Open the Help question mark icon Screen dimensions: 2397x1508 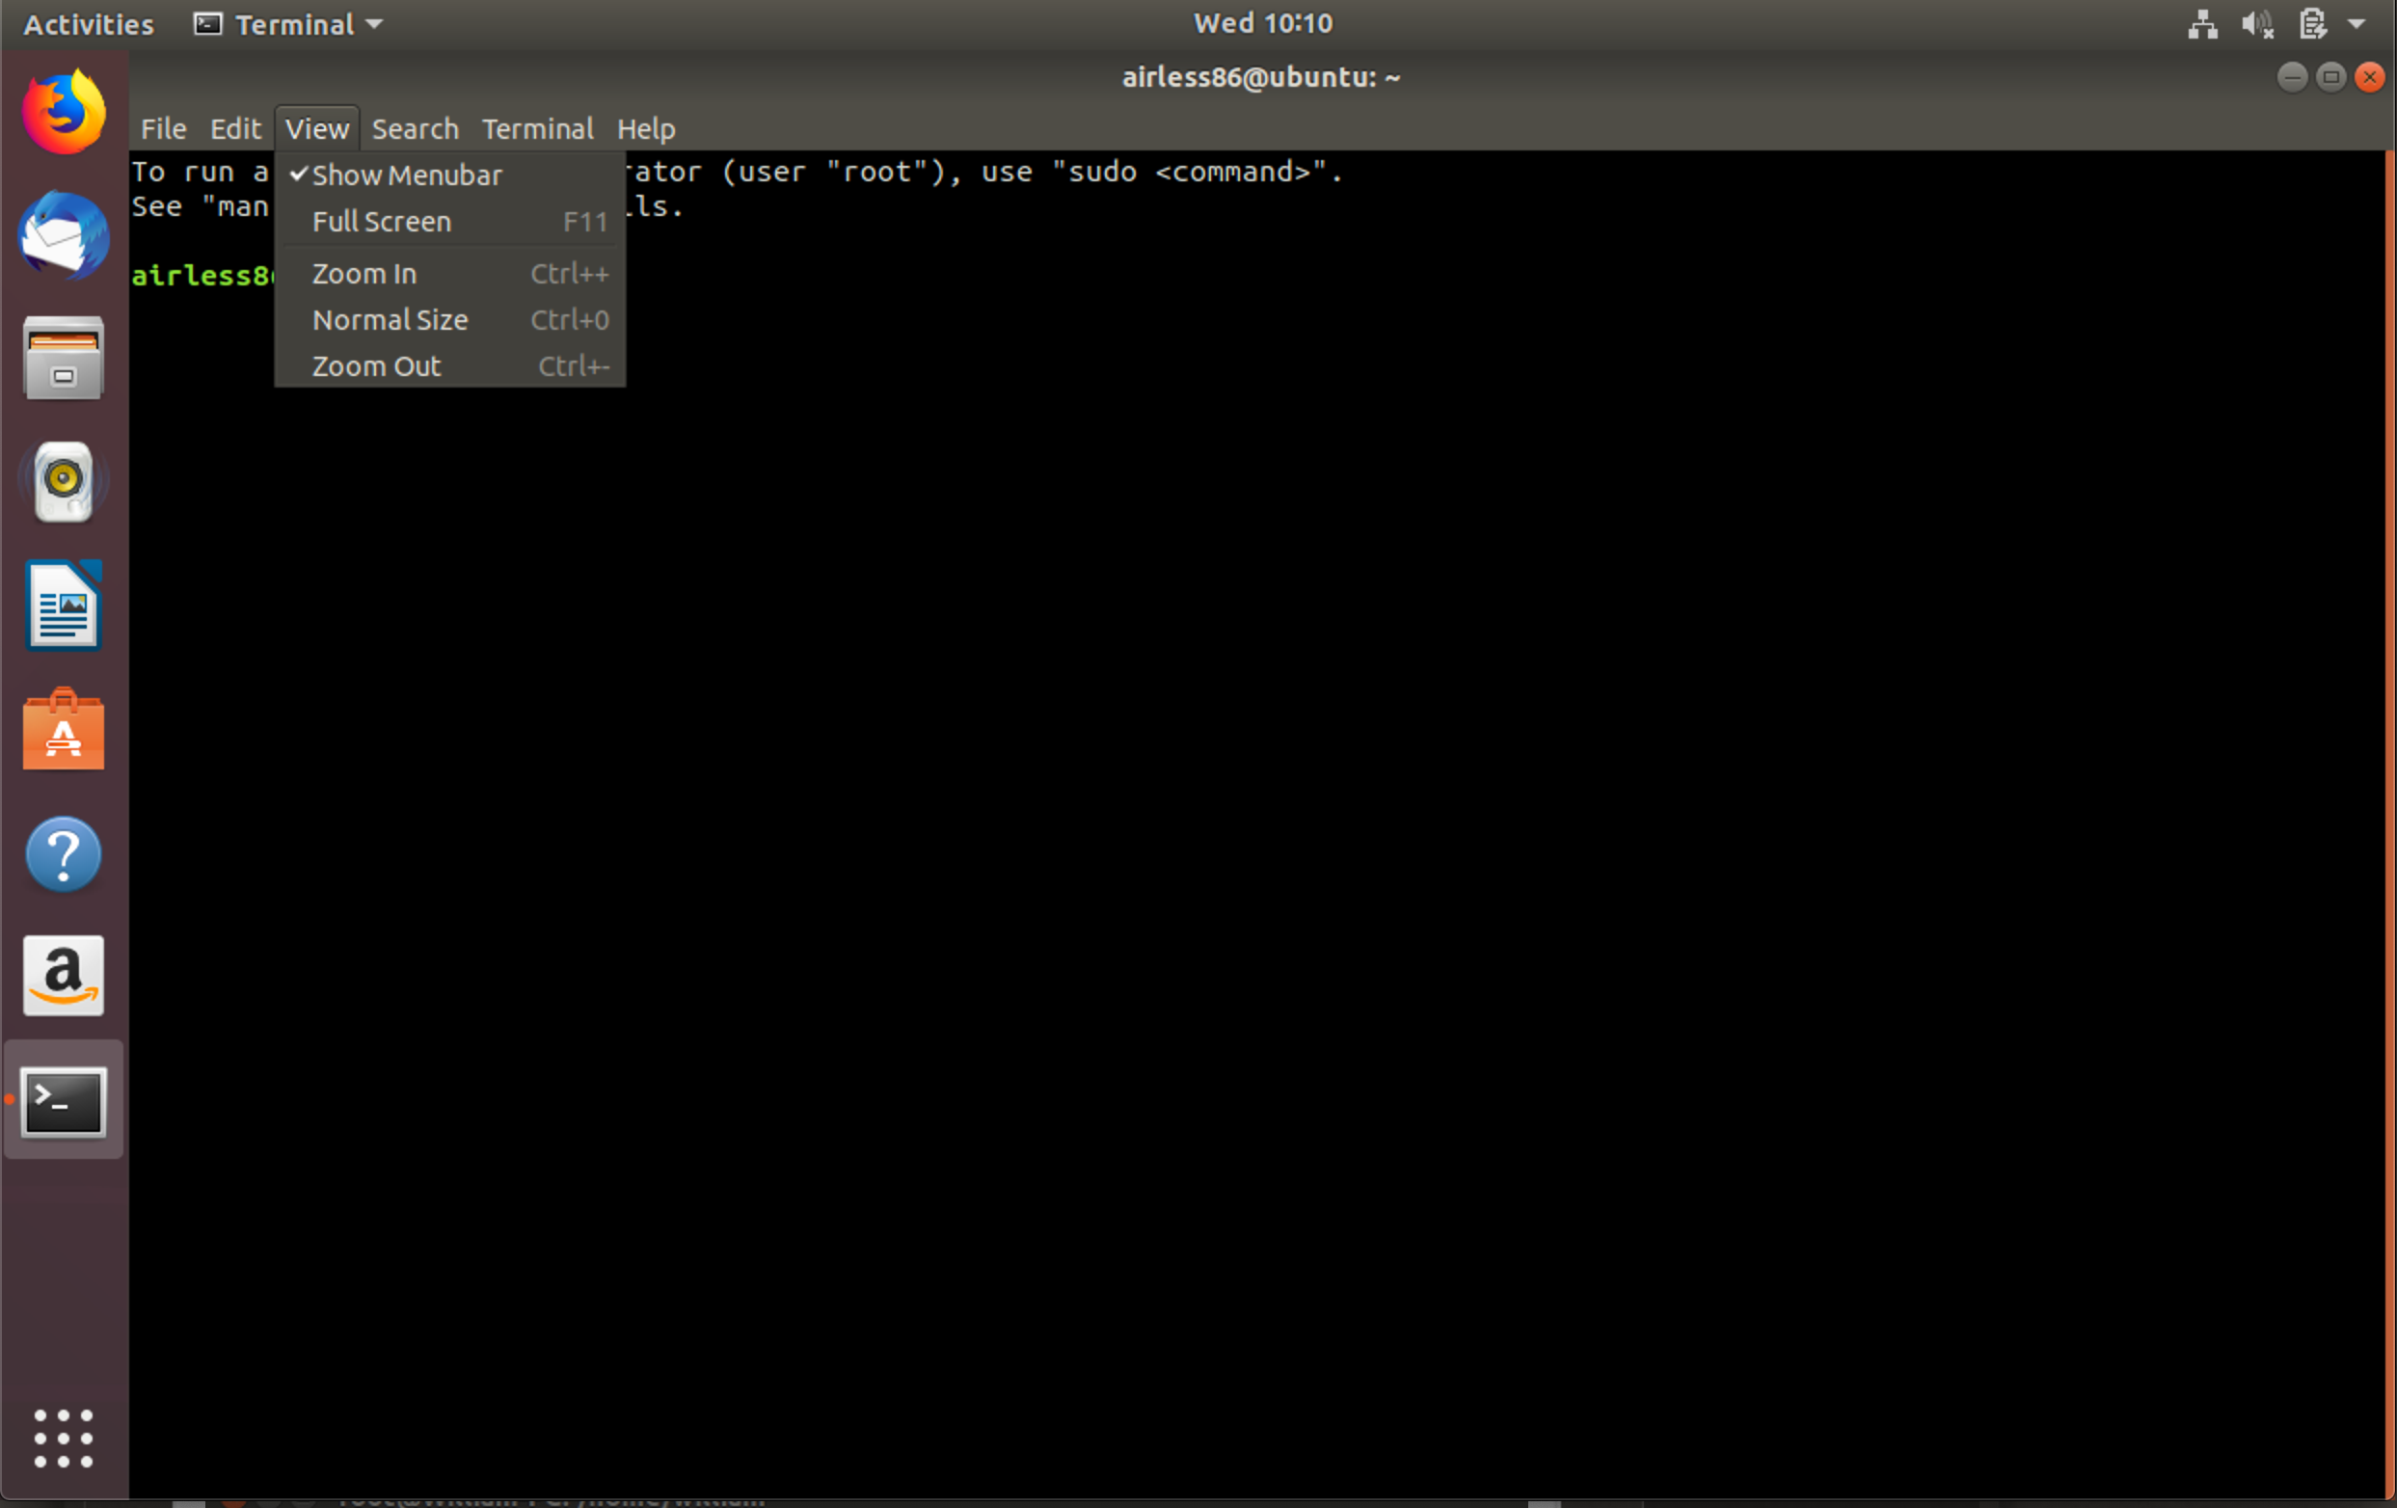(64, 854)
